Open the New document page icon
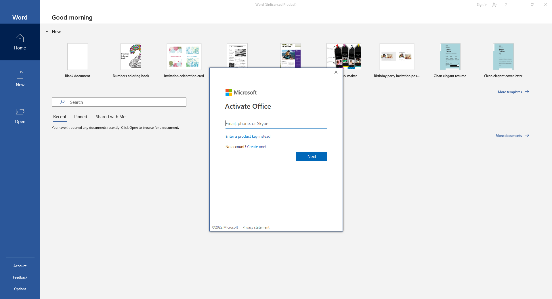Screen dimensions: 552x299 20,75
